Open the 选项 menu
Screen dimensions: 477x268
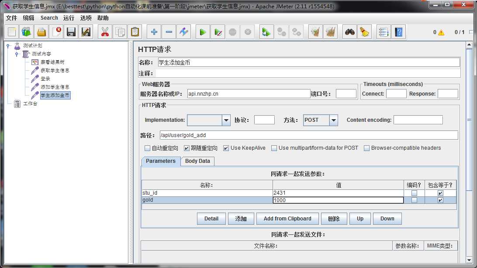click(86, 18)
